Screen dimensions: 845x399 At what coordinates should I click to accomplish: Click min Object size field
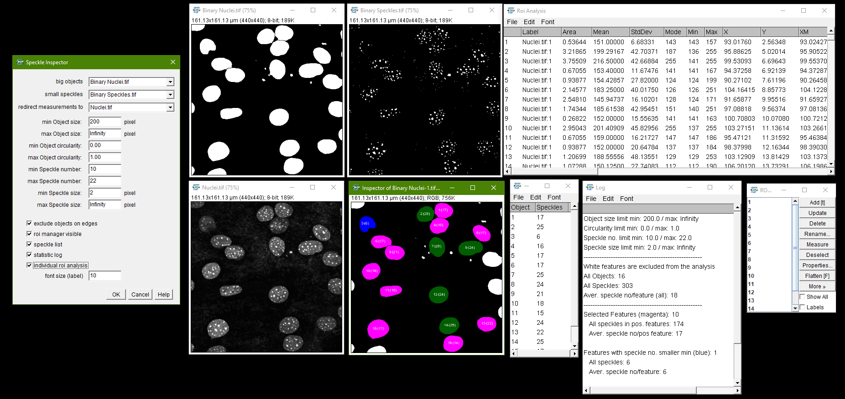point(105,122)
